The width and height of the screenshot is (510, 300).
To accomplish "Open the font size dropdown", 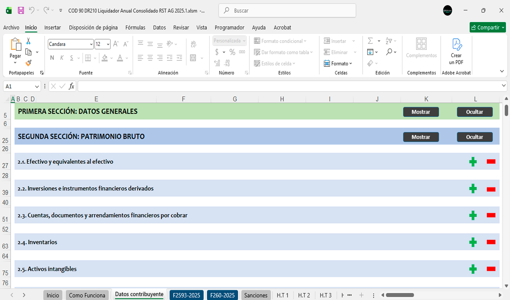I will (108, 44).
